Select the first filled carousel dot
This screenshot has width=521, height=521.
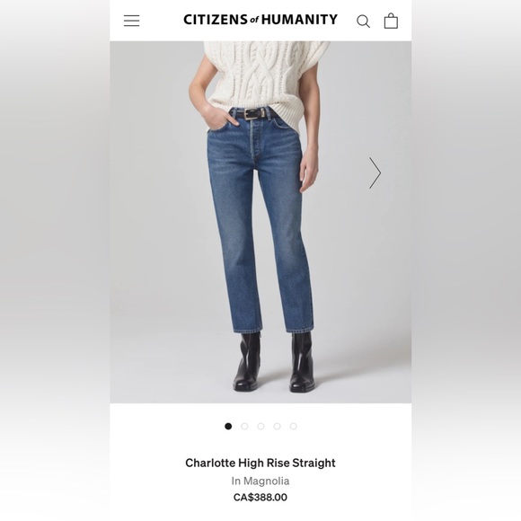[228, 426]
